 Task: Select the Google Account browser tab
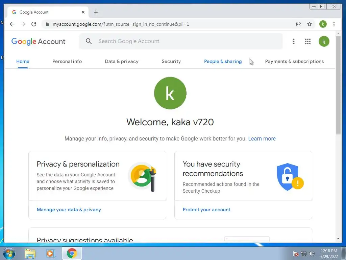pos(48,12)
